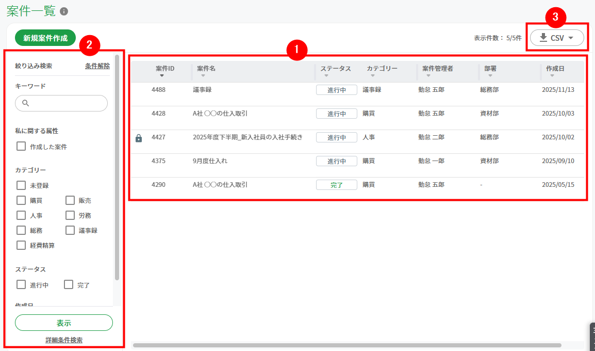Check the 人事 category checkbox

pos(21,215)
